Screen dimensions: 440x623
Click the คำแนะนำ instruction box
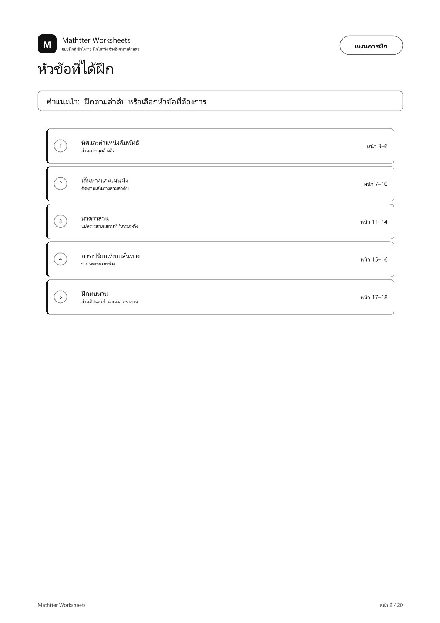click(220, 101)
